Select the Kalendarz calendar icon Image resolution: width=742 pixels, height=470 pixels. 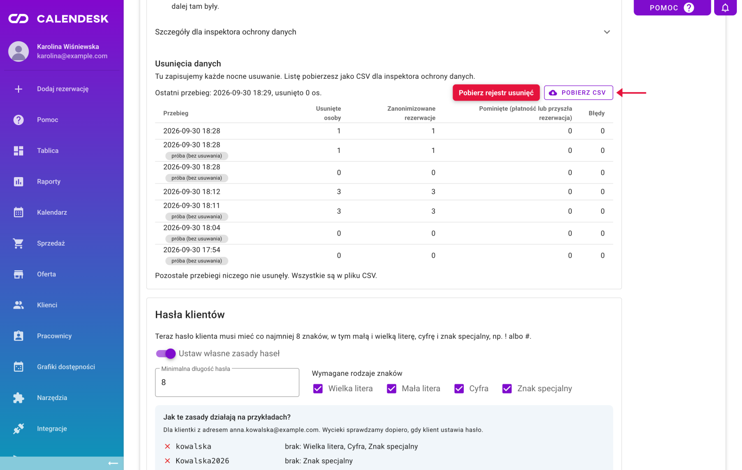tap(19, 212)
